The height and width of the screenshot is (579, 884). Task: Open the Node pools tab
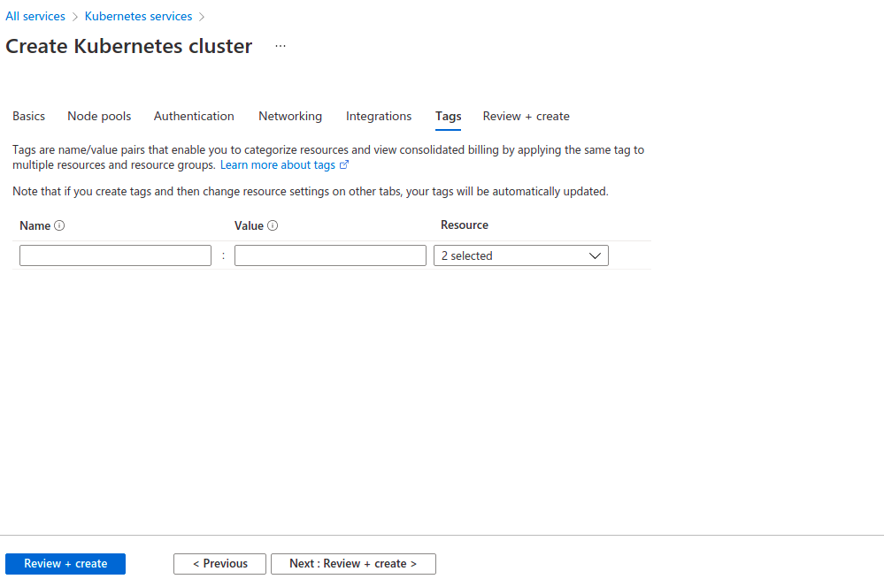pyautogui.click(x=99, y=116)
